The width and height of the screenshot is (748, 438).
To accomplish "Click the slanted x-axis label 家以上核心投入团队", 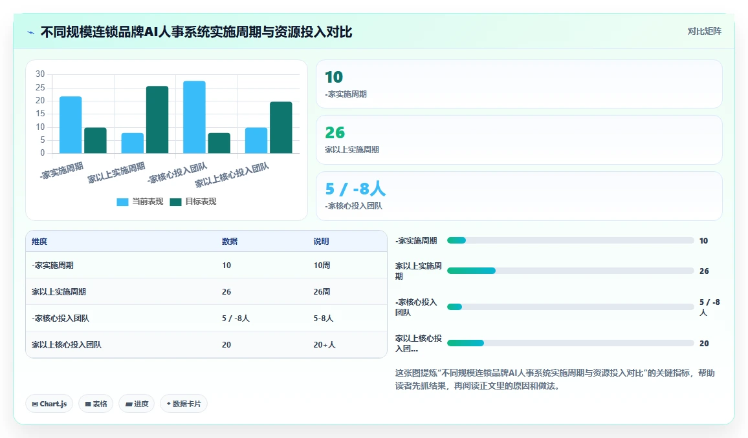I will 232,175.
